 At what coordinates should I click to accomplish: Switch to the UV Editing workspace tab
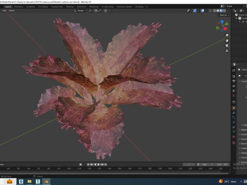[43, 7]
